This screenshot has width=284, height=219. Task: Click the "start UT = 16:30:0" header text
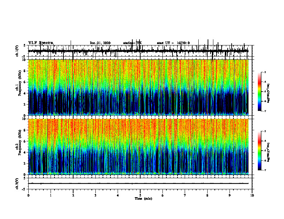[173, 43]
